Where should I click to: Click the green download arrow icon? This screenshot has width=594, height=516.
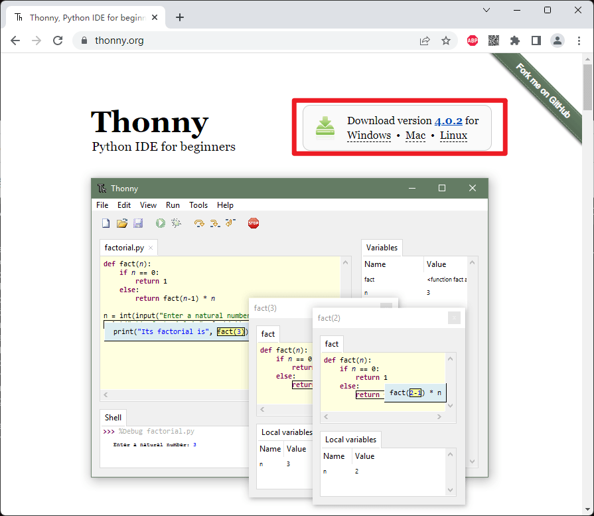click(325, 127)
